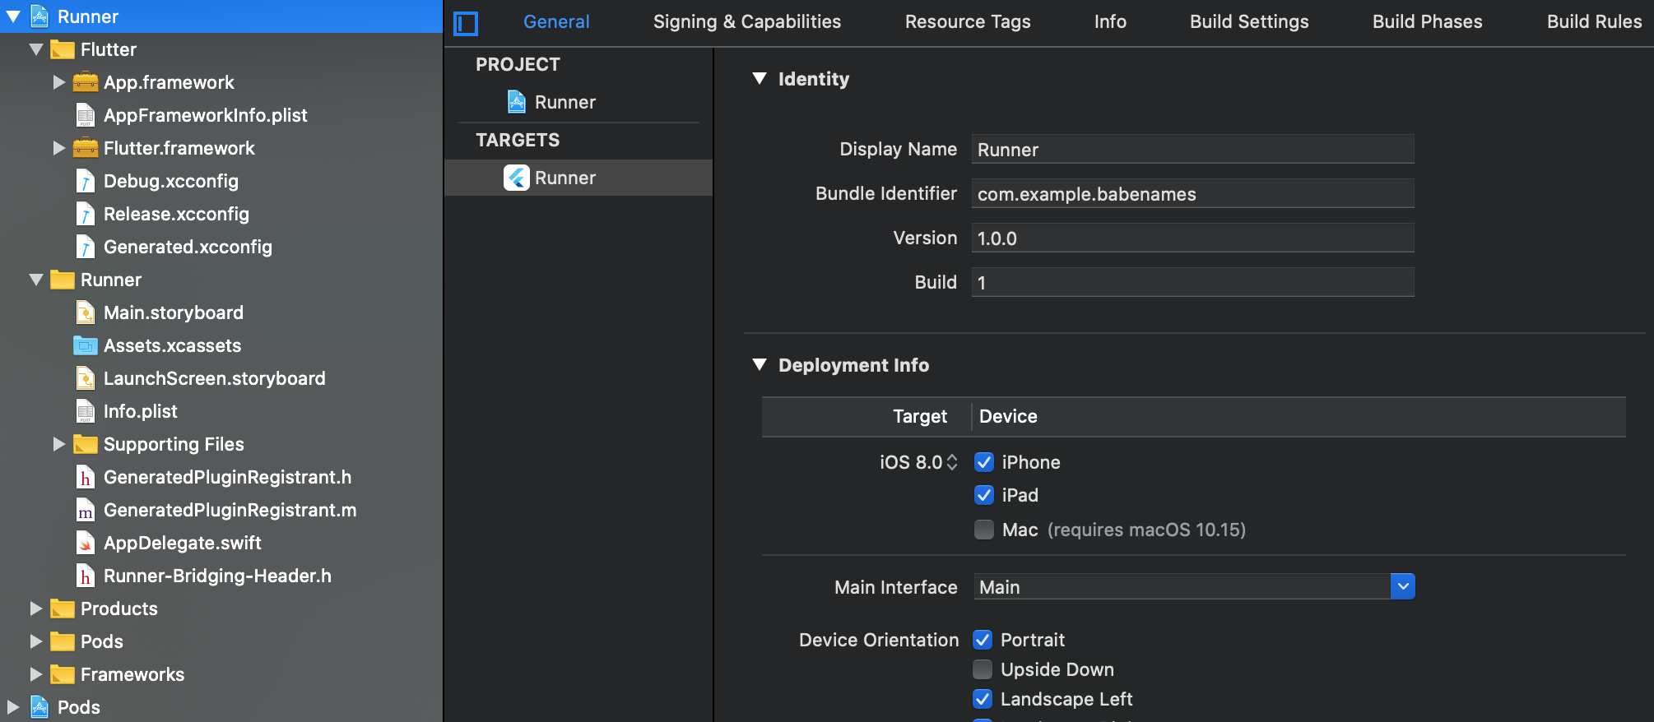
Task: Click the Frameworks folder icon
Action: tap(63, 674)
